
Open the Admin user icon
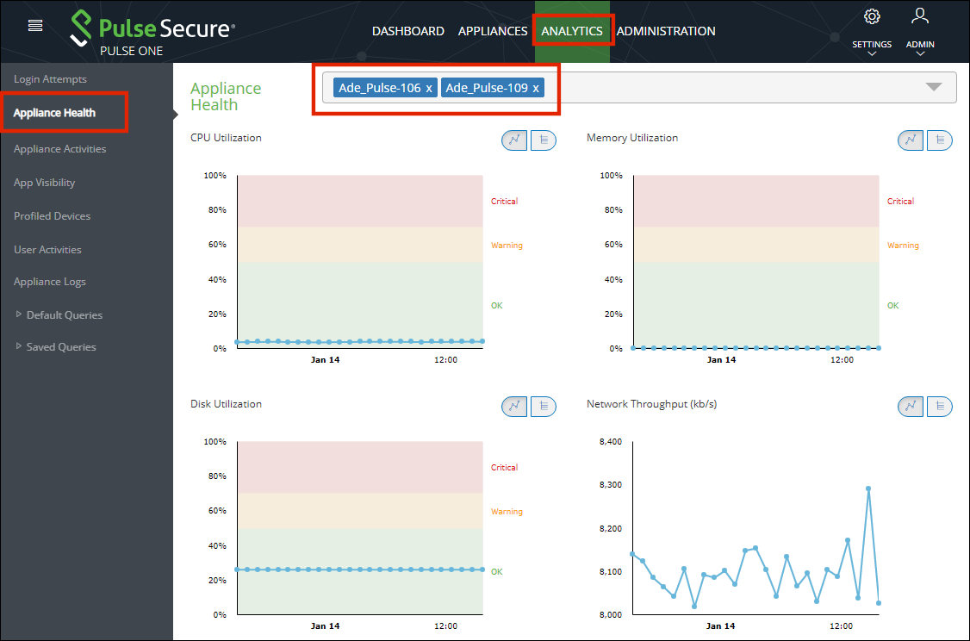pyautogui.click(x=920, y=16)
